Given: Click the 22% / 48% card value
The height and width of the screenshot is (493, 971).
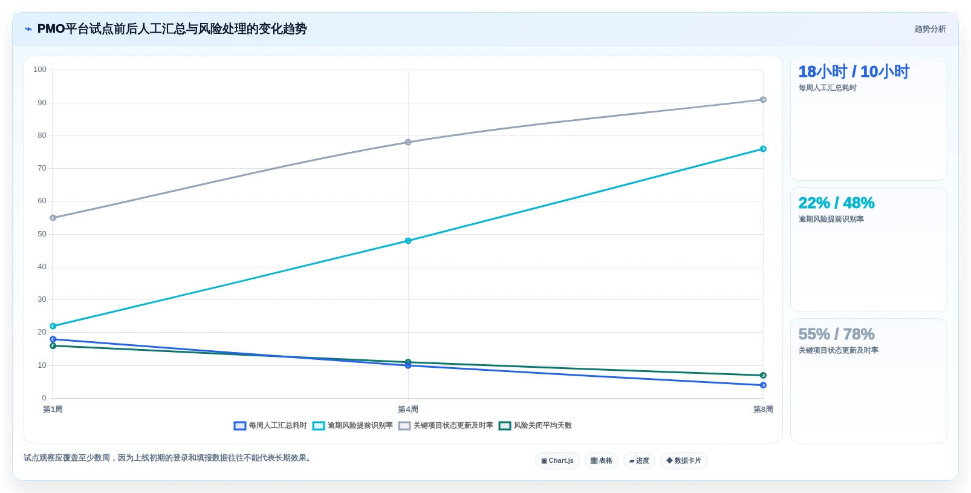Looking at the screenshot, I should (836, 203).
